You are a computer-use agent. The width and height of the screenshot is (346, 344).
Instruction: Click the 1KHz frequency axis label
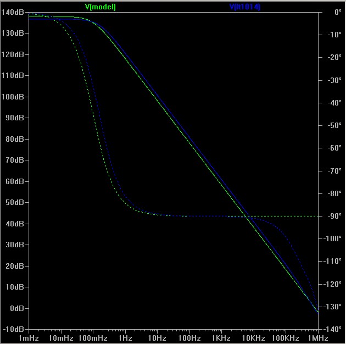[221, 337]
